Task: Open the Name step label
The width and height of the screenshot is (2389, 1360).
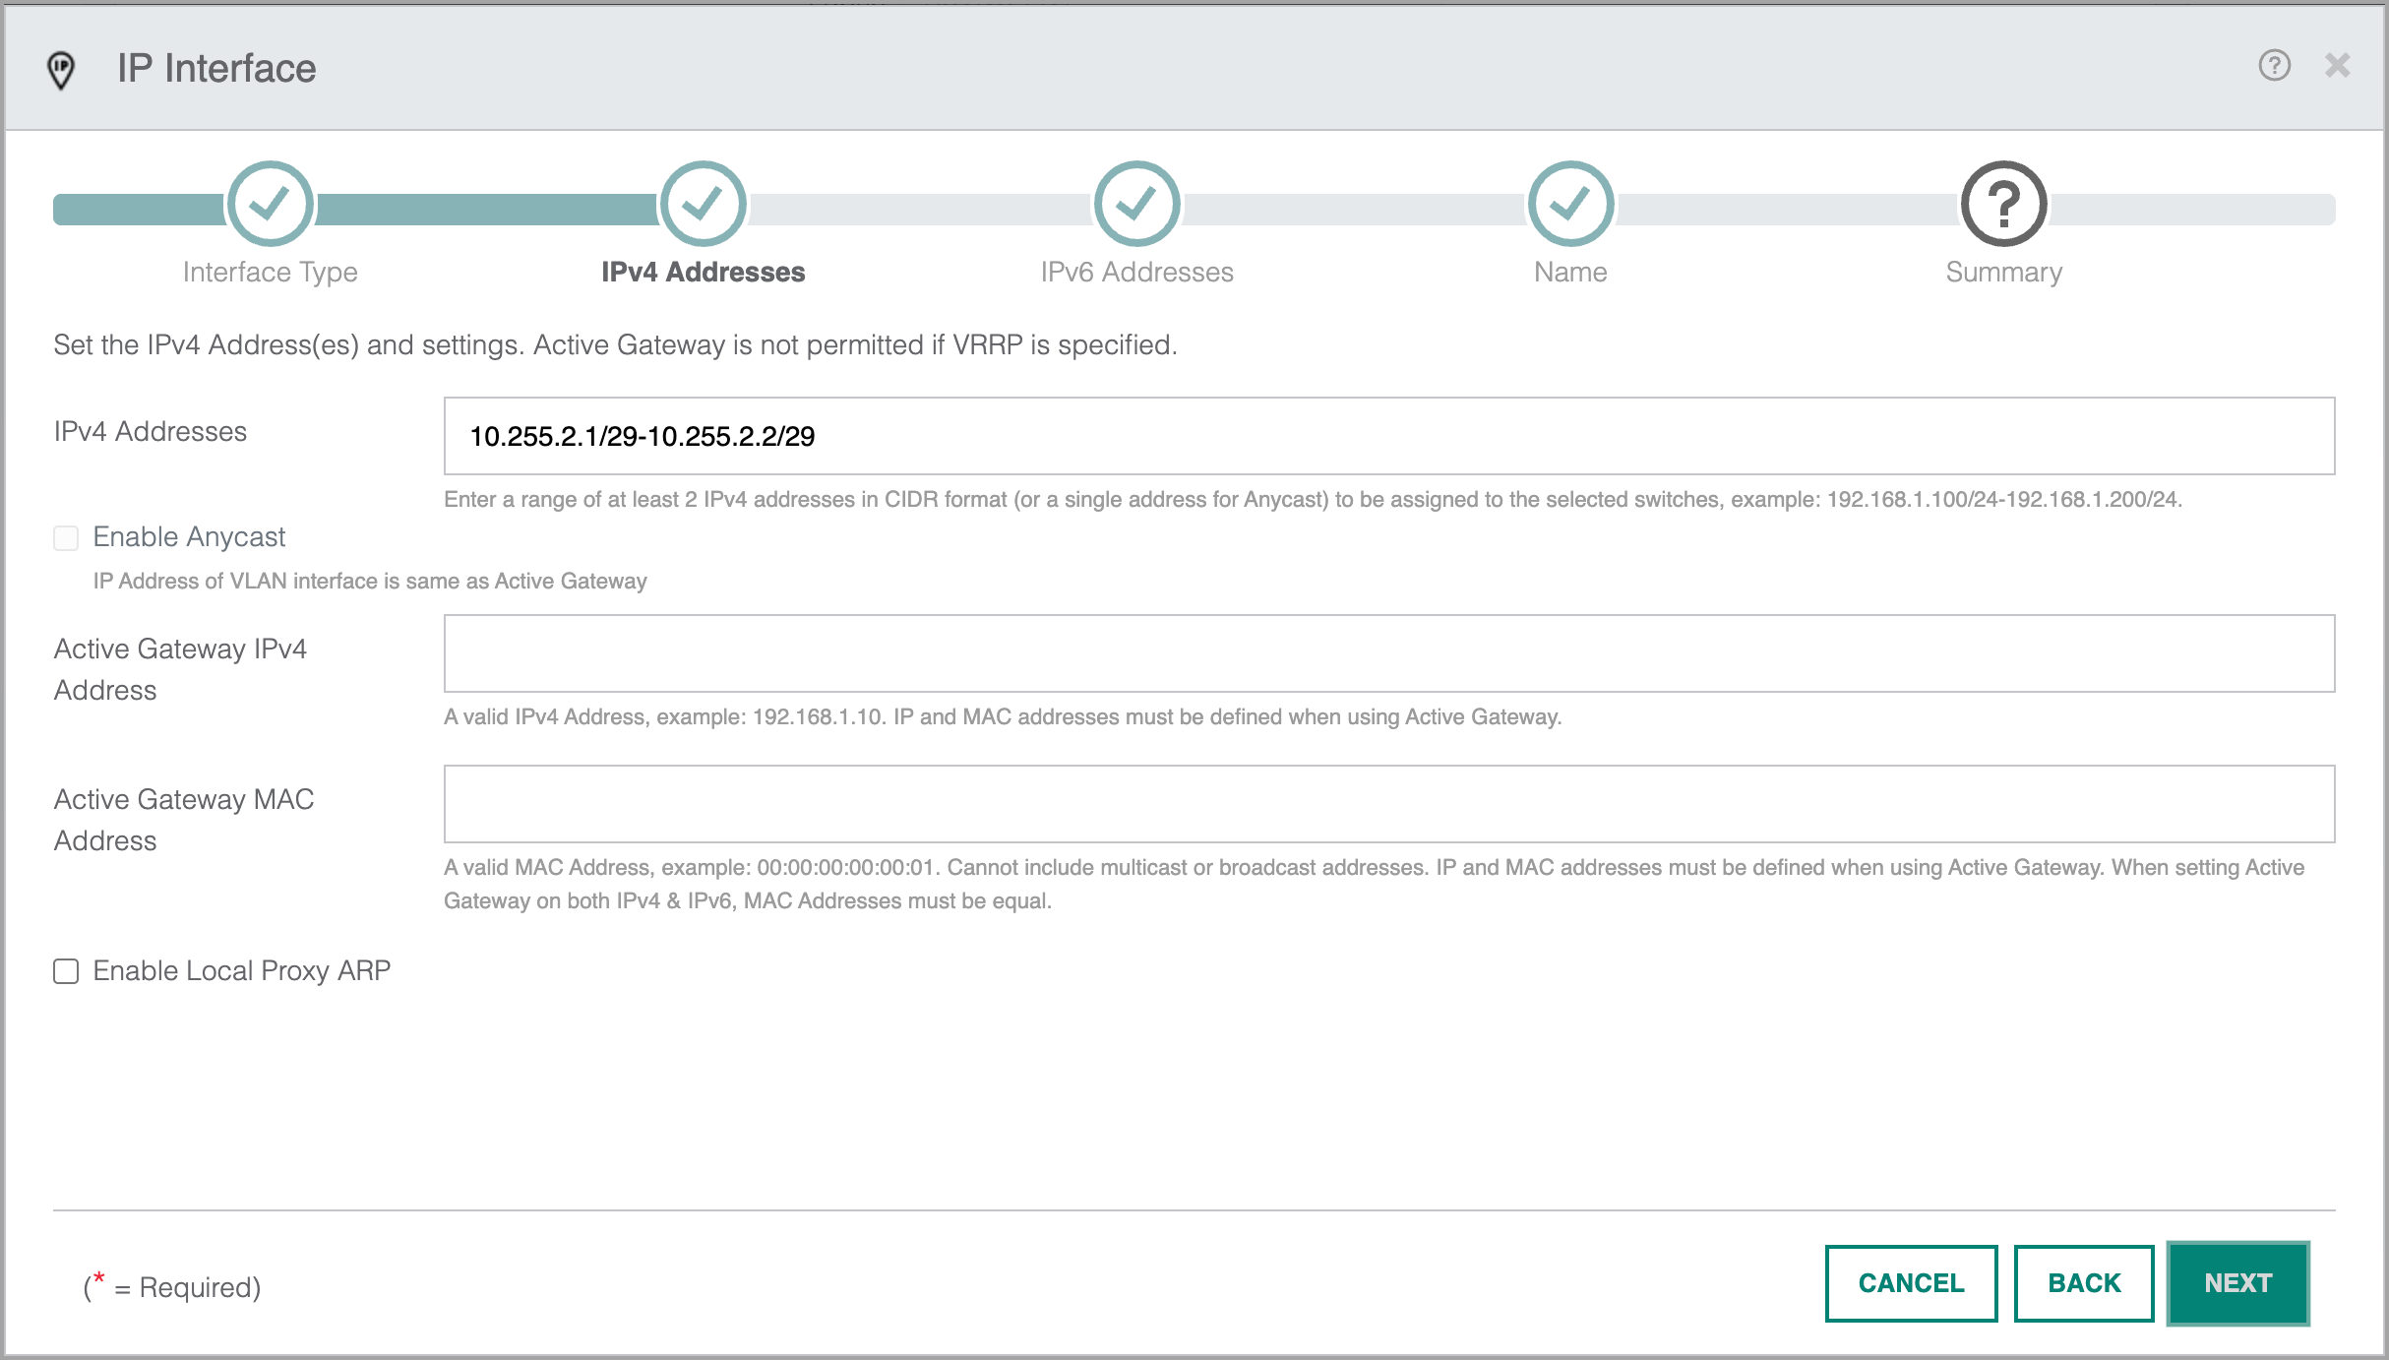Action: tap(1570, 273)
